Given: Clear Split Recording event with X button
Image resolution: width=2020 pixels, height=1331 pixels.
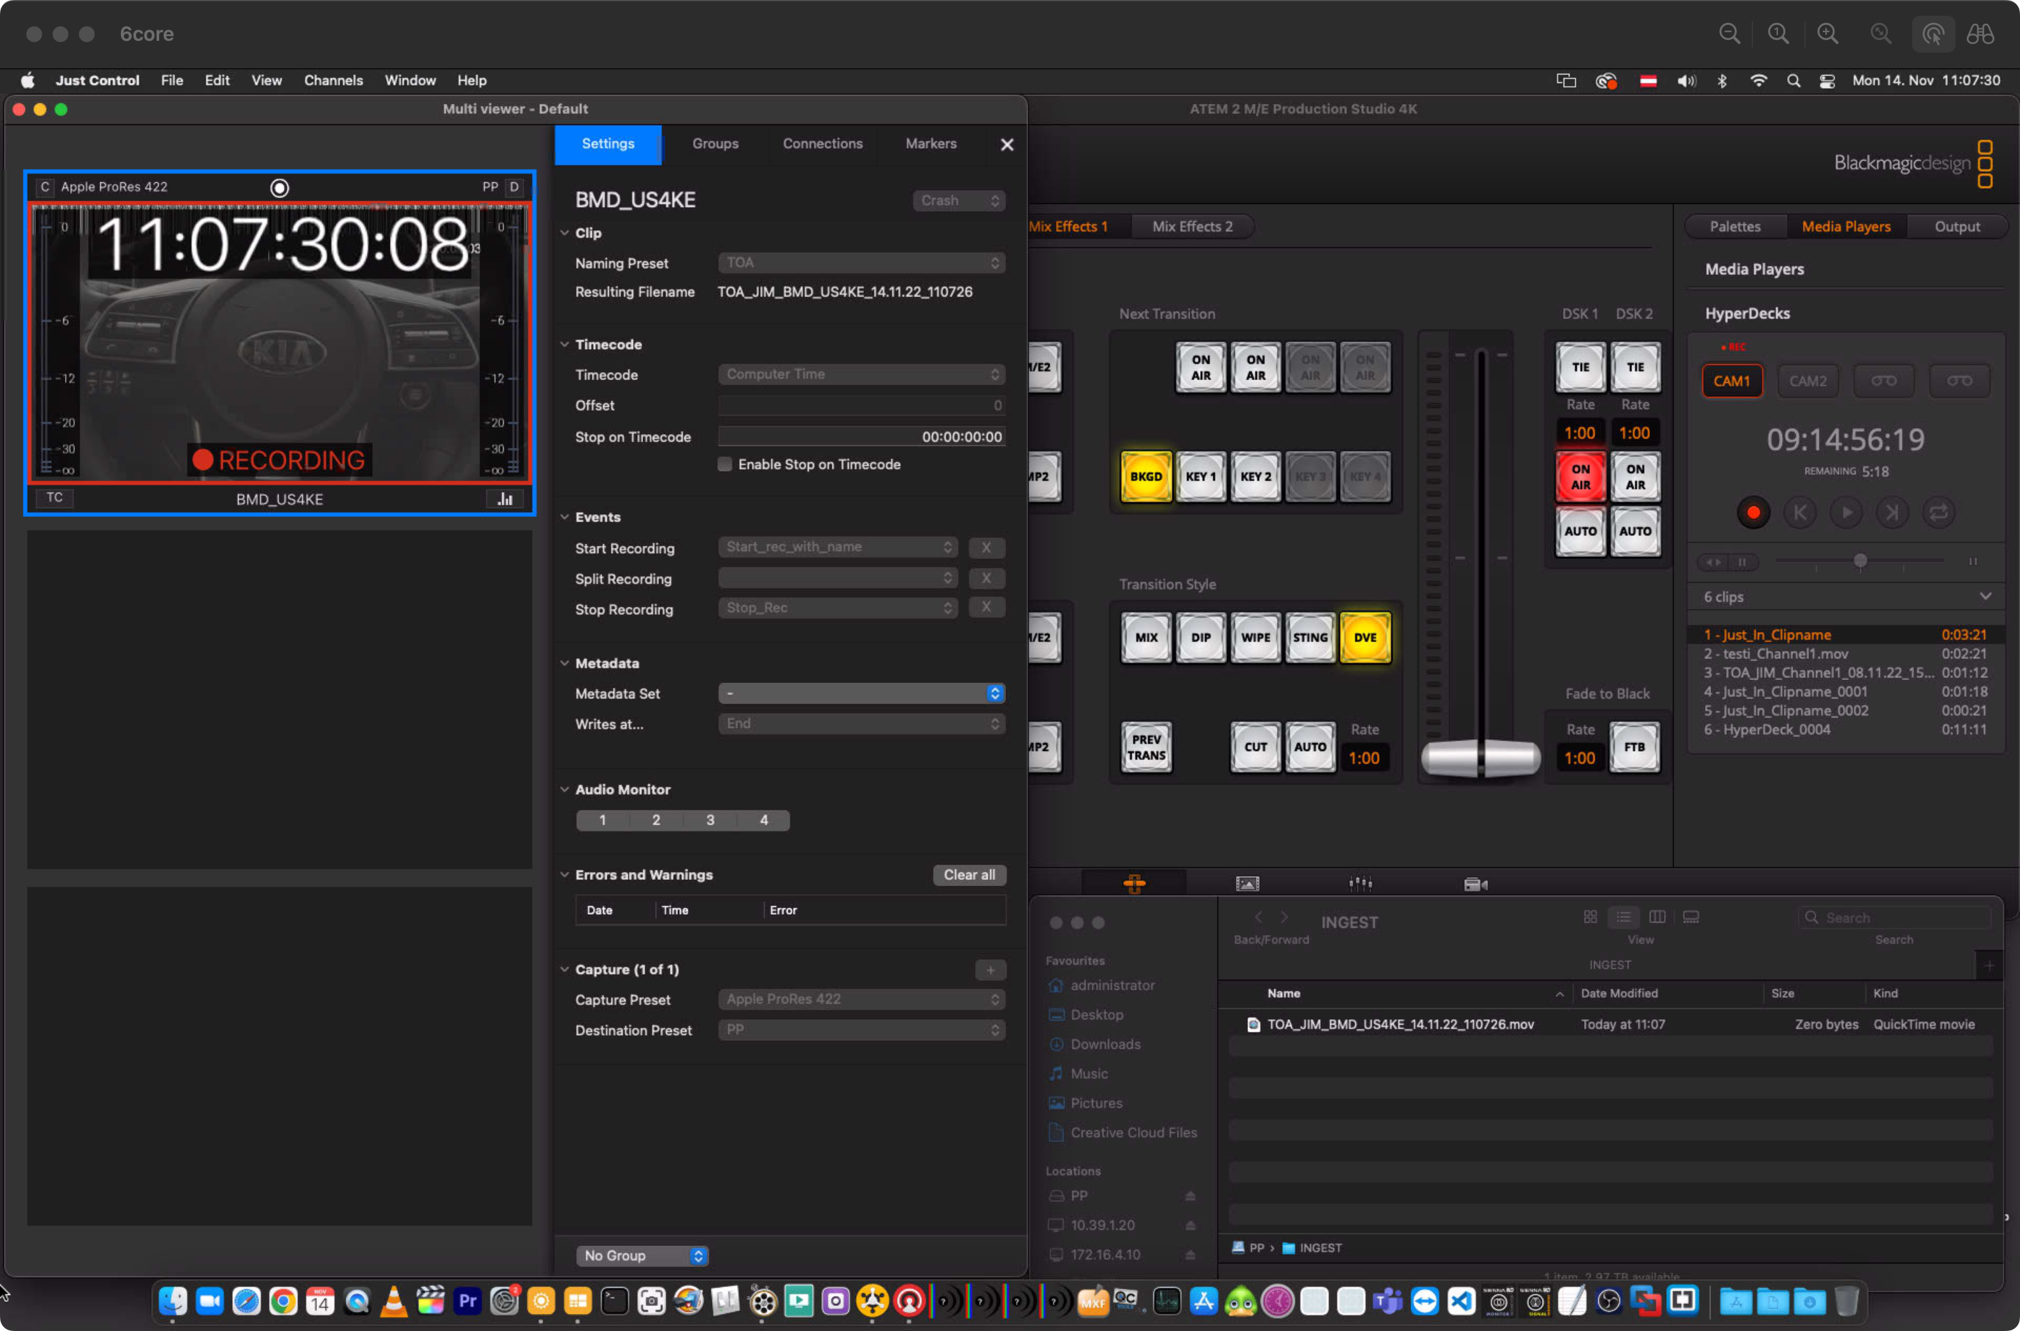Looking at the screenshot, I should coord(986,578).
